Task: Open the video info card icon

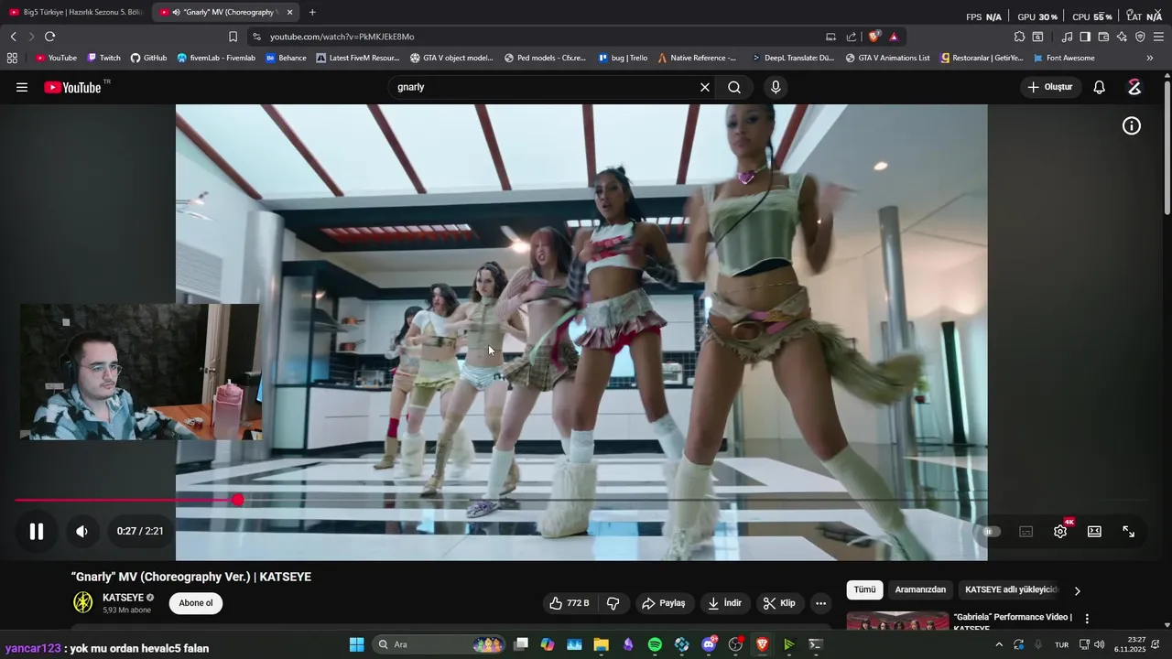Action: 1132,126
